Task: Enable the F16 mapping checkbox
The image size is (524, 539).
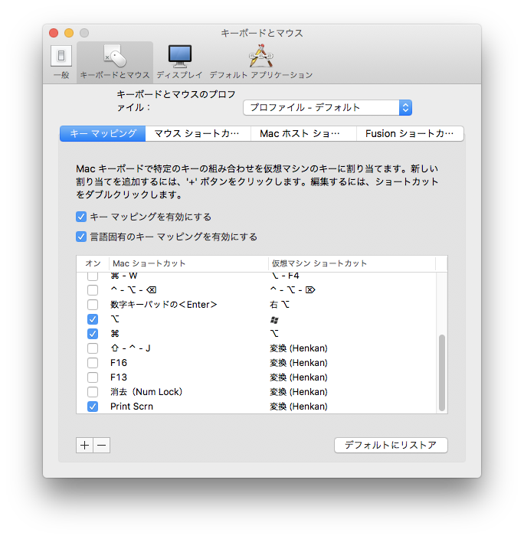Action: [x=93, y=363]
